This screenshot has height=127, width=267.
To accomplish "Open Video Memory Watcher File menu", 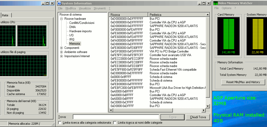I will pyautogui.click(x=216, y=8).
